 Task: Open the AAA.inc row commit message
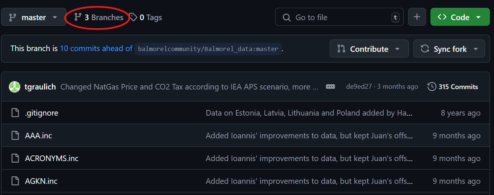click(309, 135)
